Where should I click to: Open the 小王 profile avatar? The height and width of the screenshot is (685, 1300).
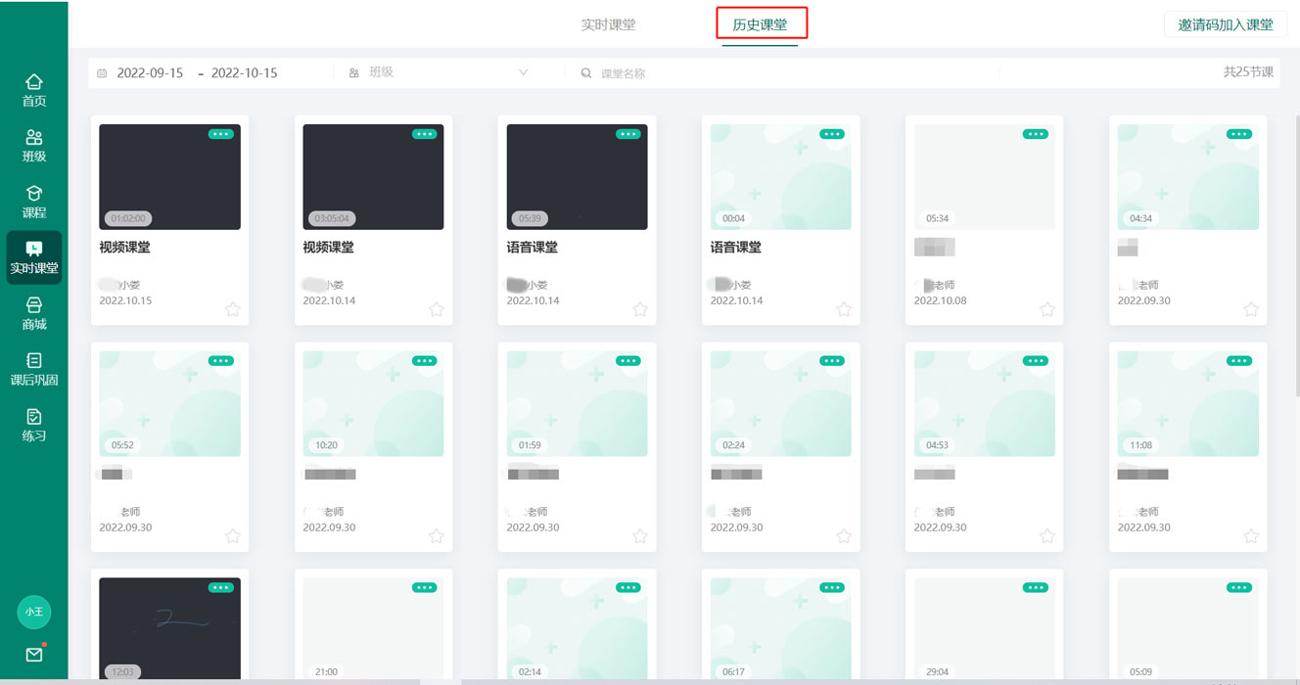coord(34,612)
